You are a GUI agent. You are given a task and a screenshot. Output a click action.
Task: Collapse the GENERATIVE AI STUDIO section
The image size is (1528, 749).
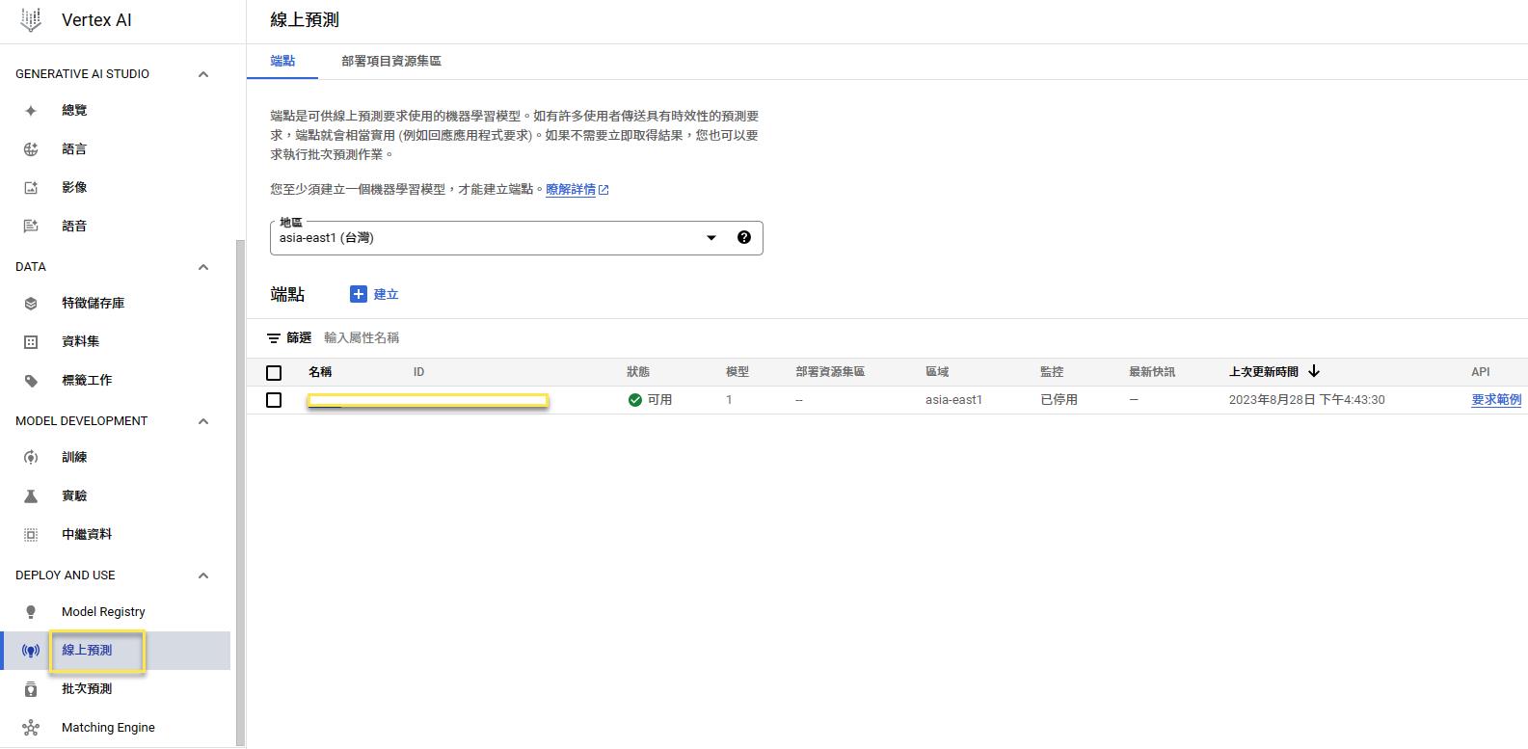tap(203, 74)
